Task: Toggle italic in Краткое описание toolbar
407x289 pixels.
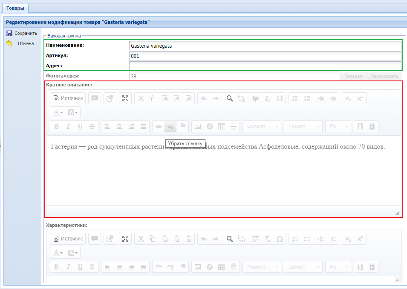Action: [x=68, y=126]
